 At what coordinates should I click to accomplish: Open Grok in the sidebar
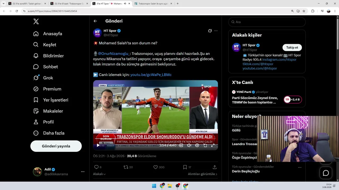point(43,78)
